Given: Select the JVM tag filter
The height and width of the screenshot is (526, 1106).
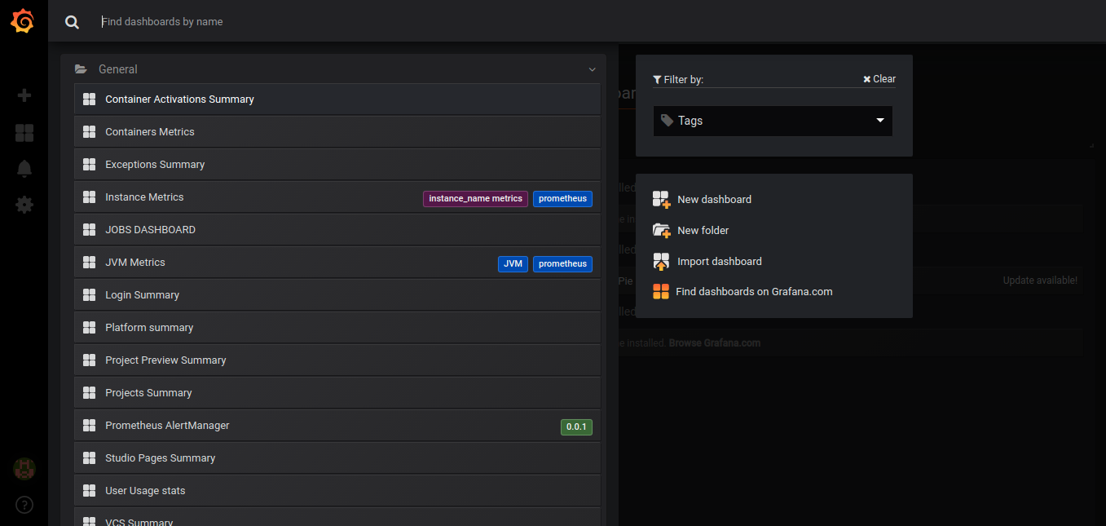Looking at the screenshot, I should click(x=513, y=263).
